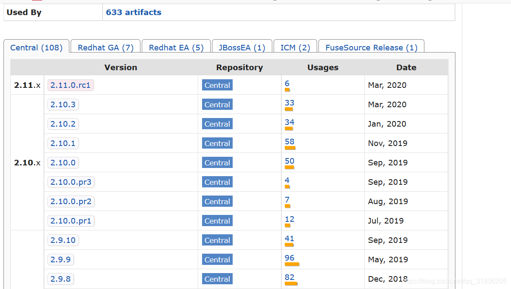Switch to the FuseSource Release (1) tab

pos(371,47)
